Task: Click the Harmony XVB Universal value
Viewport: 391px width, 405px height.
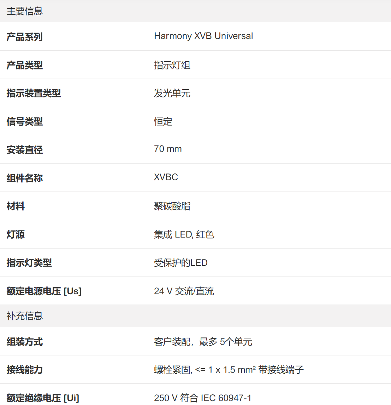Action: [203, 36]
